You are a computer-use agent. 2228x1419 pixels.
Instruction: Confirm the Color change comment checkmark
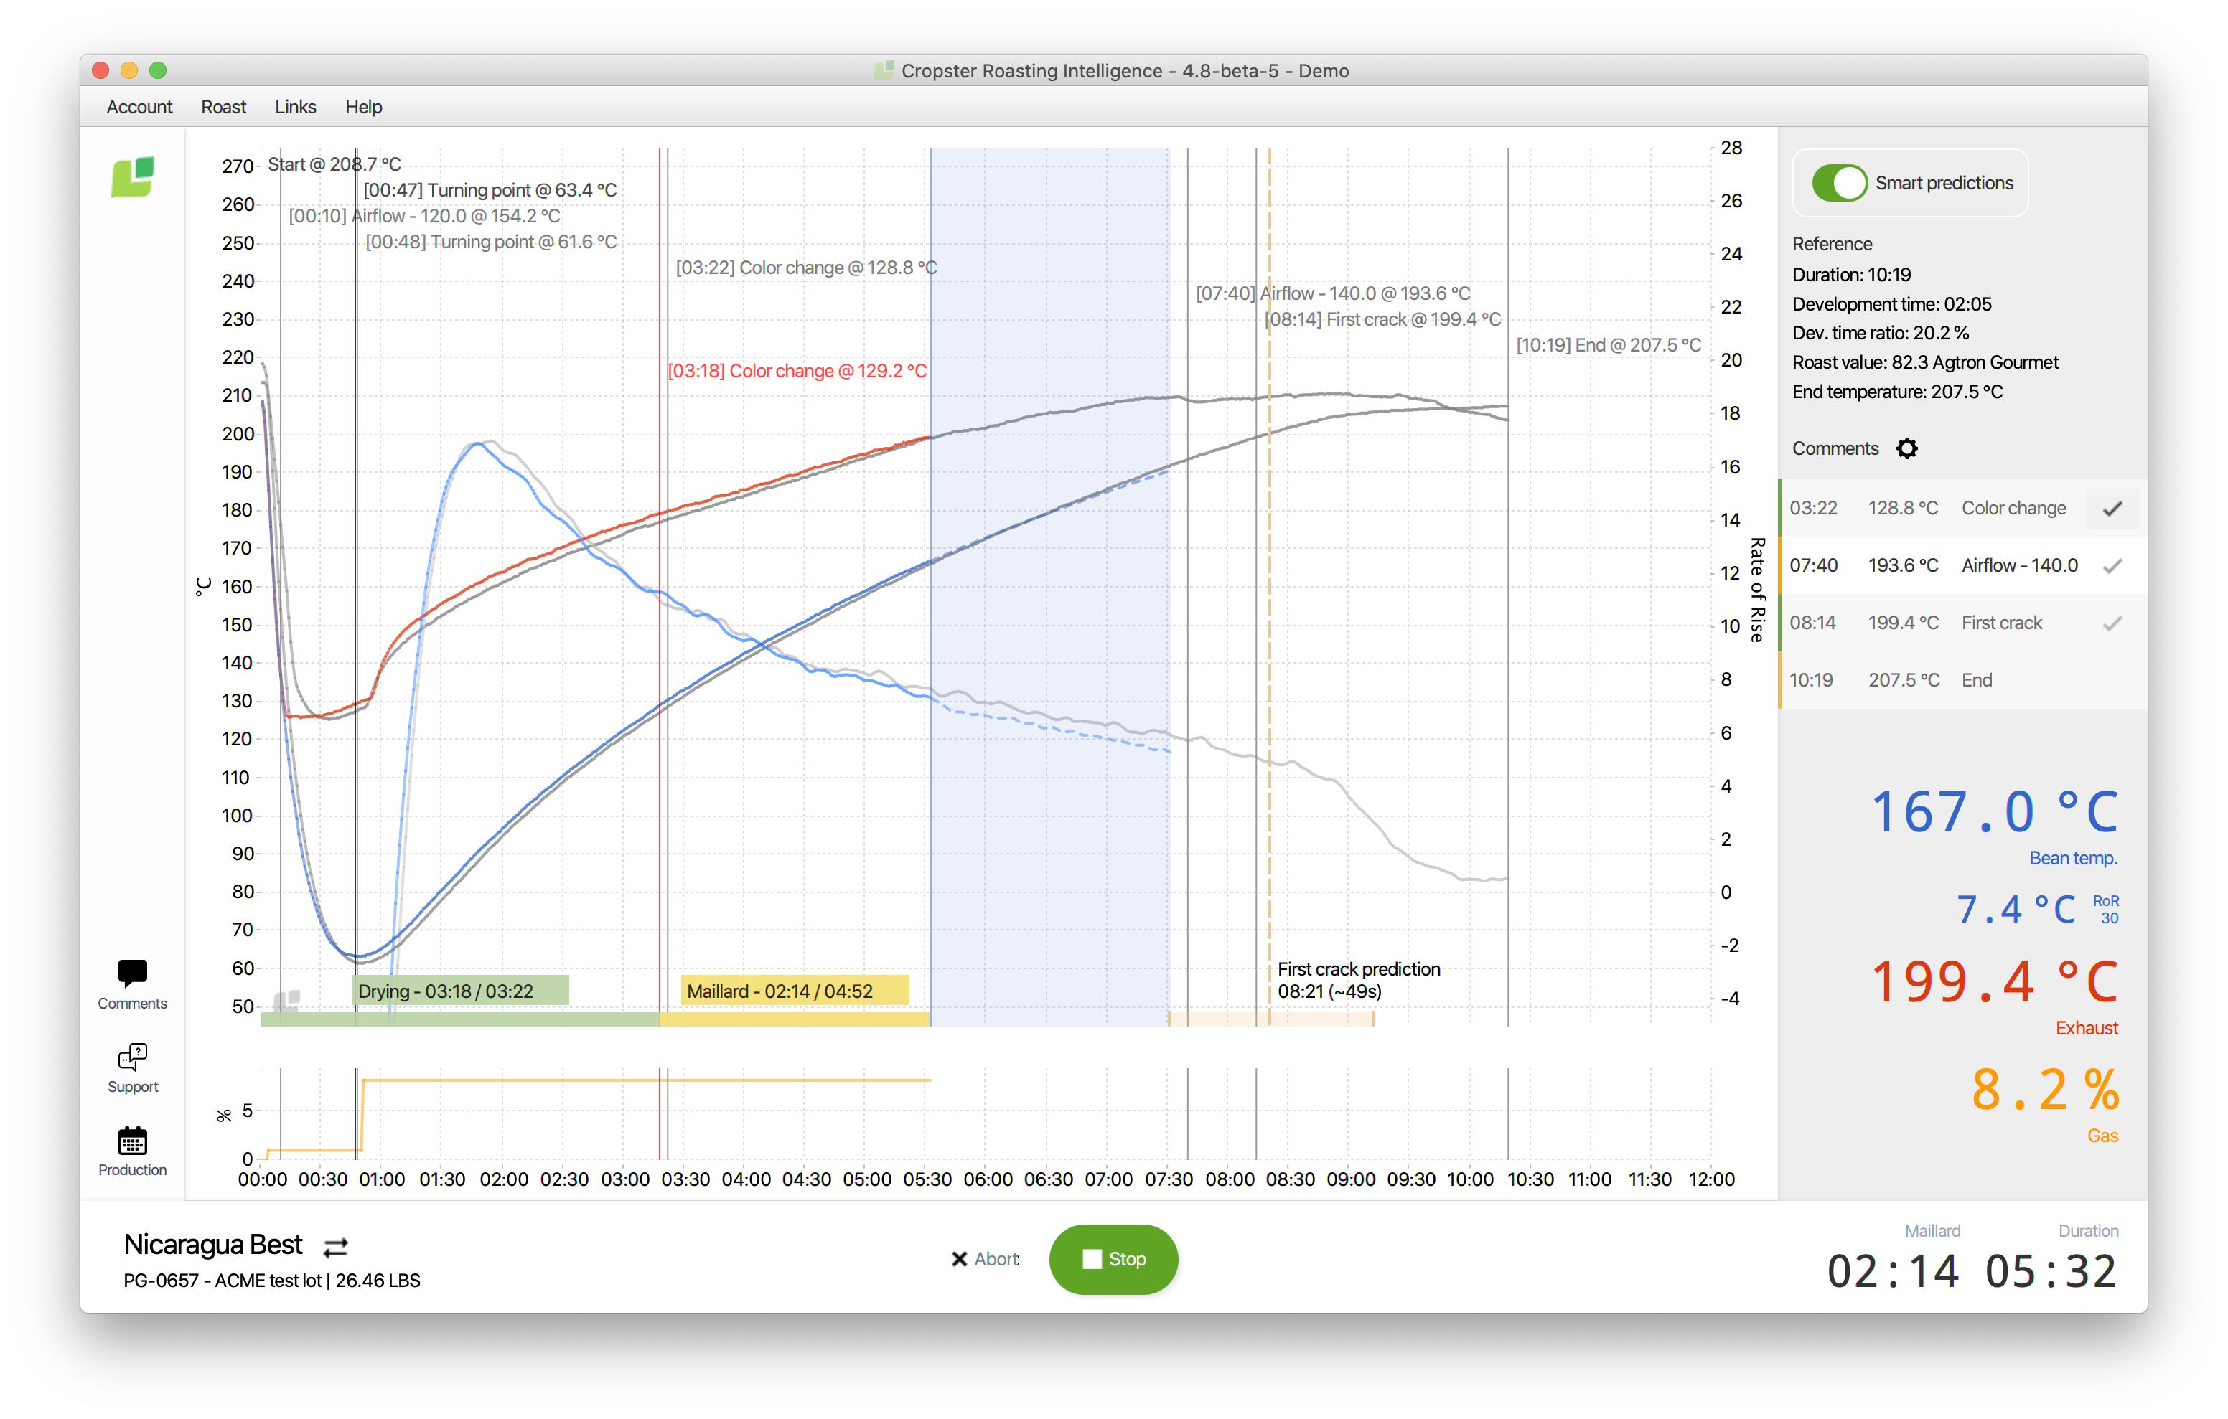2112,508
